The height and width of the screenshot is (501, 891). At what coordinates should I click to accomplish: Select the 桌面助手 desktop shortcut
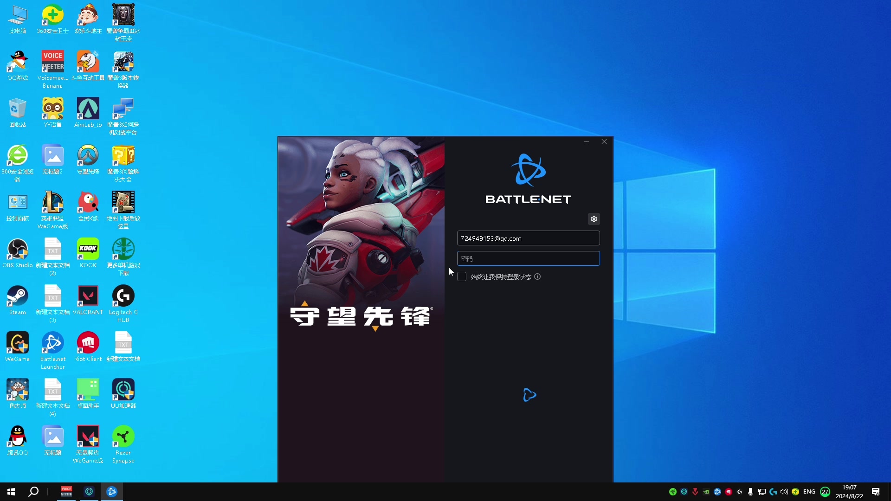tap(88, 394)
